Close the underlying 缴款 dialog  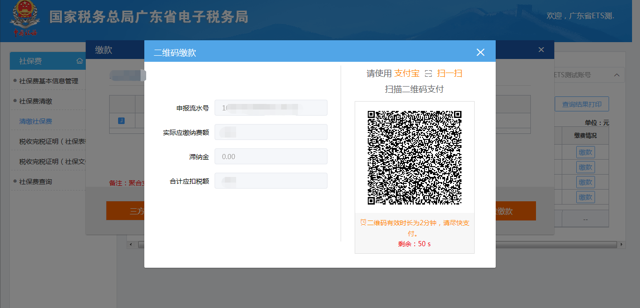click(541, 50)
